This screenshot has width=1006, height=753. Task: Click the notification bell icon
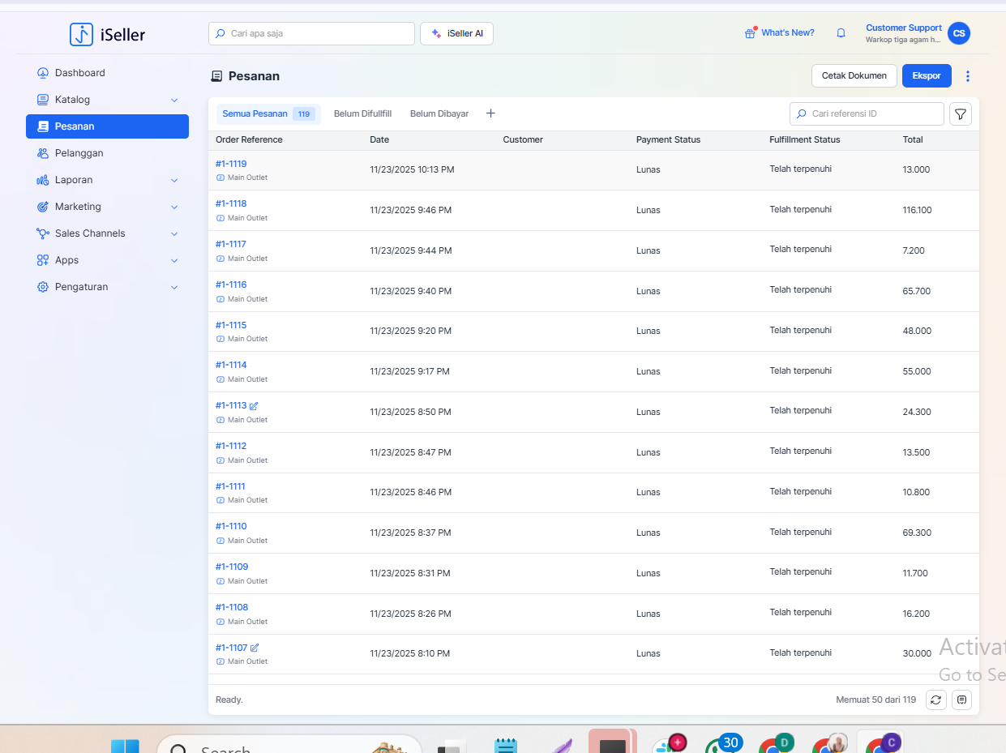[x=841, y=33]
